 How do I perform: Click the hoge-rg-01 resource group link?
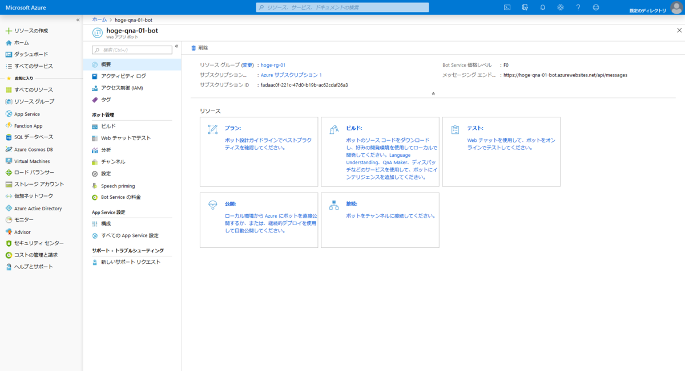[273, 65]
